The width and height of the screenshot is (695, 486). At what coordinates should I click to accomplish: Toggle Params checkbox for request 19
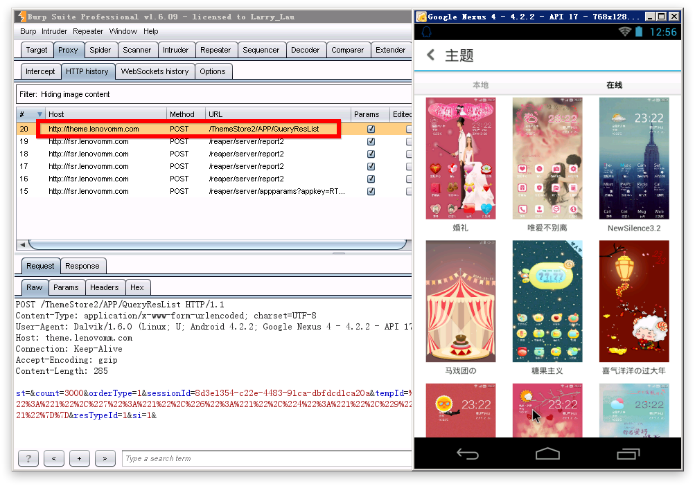[x=371, y=141]
